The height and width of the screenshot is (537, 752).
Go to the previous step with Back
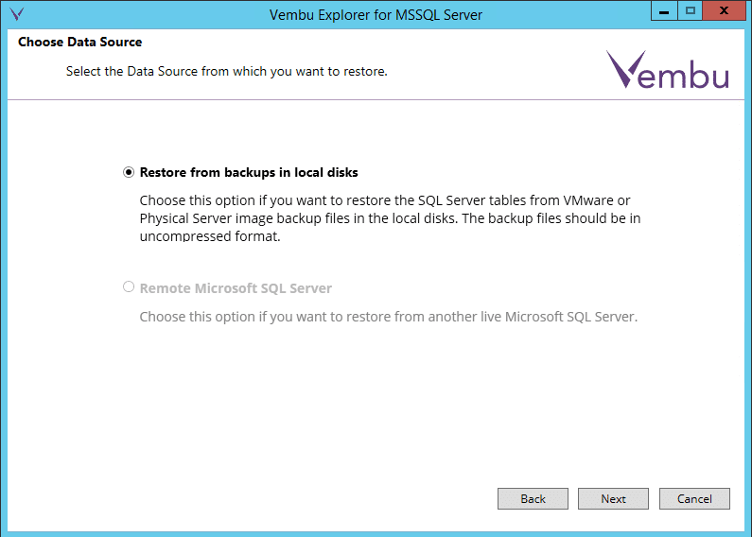[533, 498]
